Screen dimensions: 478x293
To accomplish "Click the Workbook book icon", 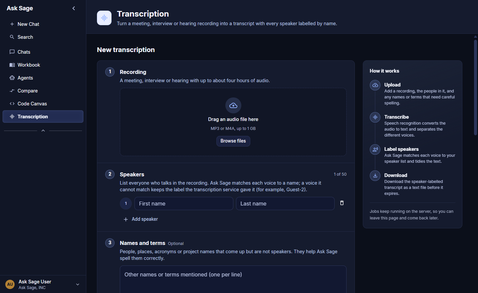I will pos(12,65).
